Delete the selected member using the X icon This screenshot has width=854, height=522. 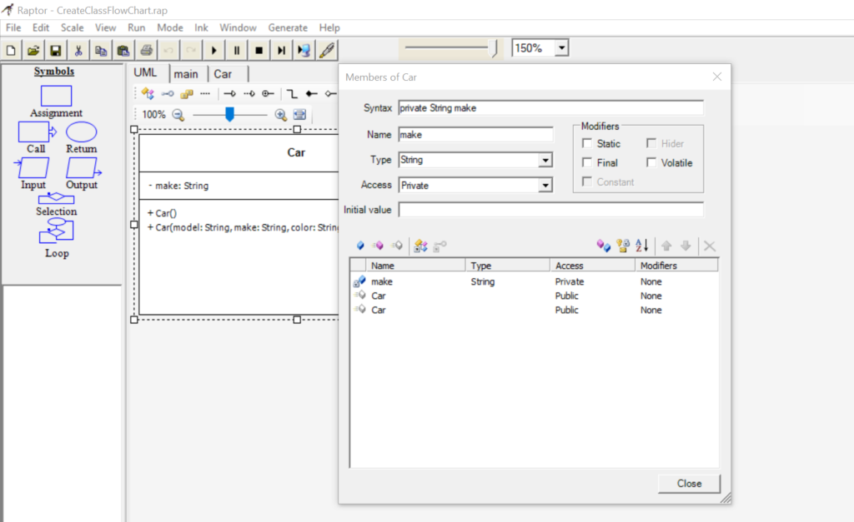708,246
